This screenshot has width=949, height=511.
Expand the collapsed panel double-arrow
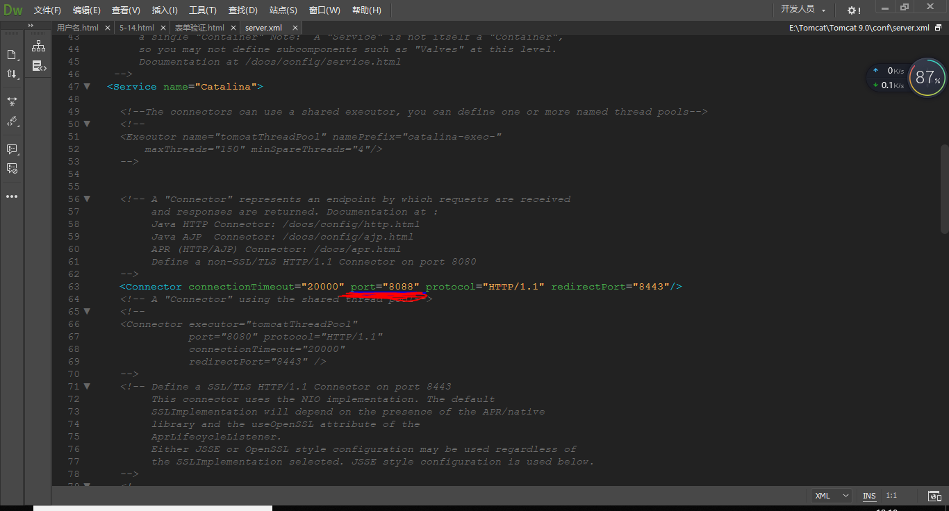click(x=31, y=25)
